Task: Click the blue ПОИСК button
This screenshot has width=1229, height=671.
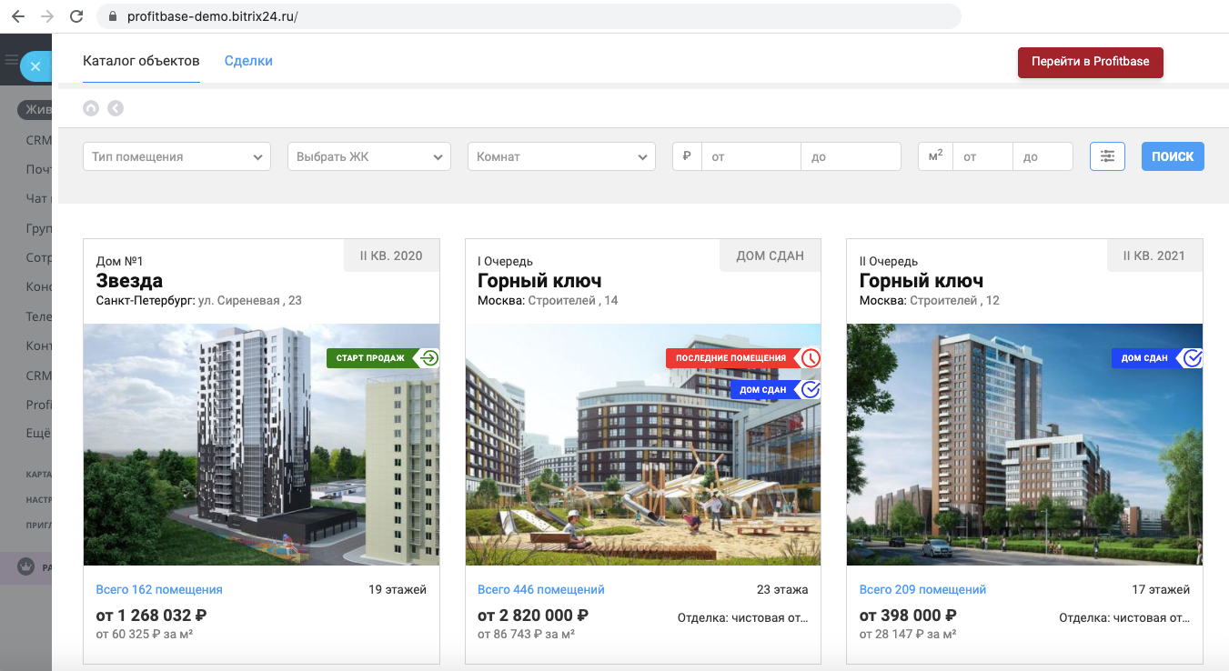Action: coord(1173,156)
